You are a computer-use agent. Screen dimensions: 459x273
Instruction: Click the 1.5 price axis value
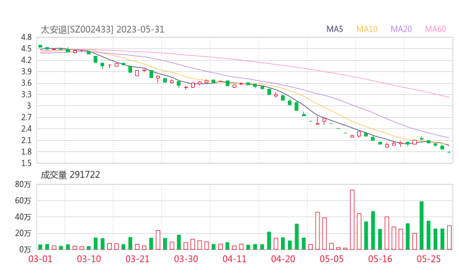26,163
